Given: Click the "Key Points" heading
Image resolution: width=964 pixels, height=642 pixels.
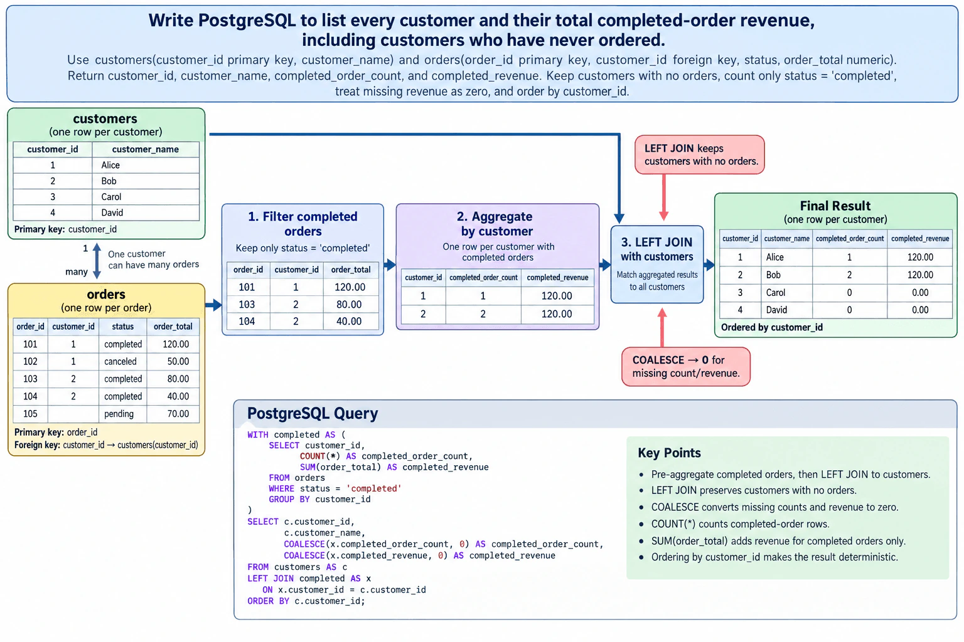Looking at the screenshot, I should (x=669, y=453).
